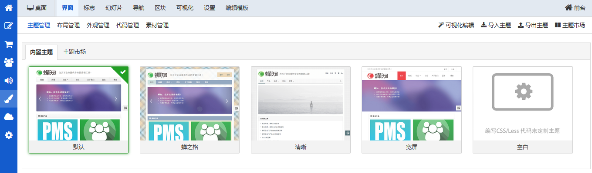Select the 蝉之格 theme thumbnail
Viewport: 592px width, 173px height.
[190, 110]
